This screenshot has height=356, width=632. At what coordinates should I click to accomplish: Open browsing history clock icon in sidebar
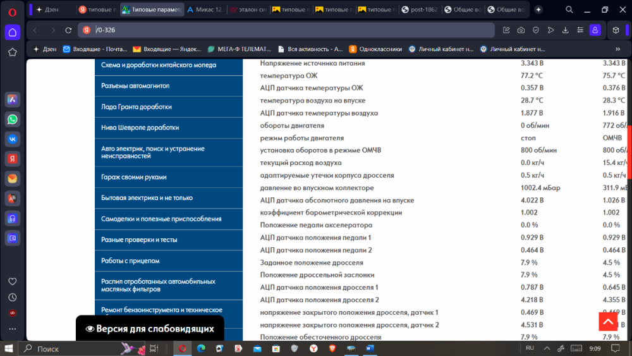[13, 298]
